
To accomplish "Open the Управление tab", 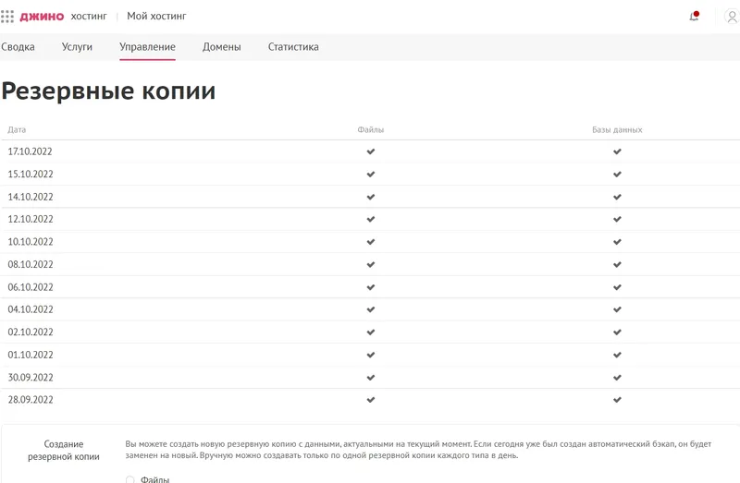I will click(147, 47).
